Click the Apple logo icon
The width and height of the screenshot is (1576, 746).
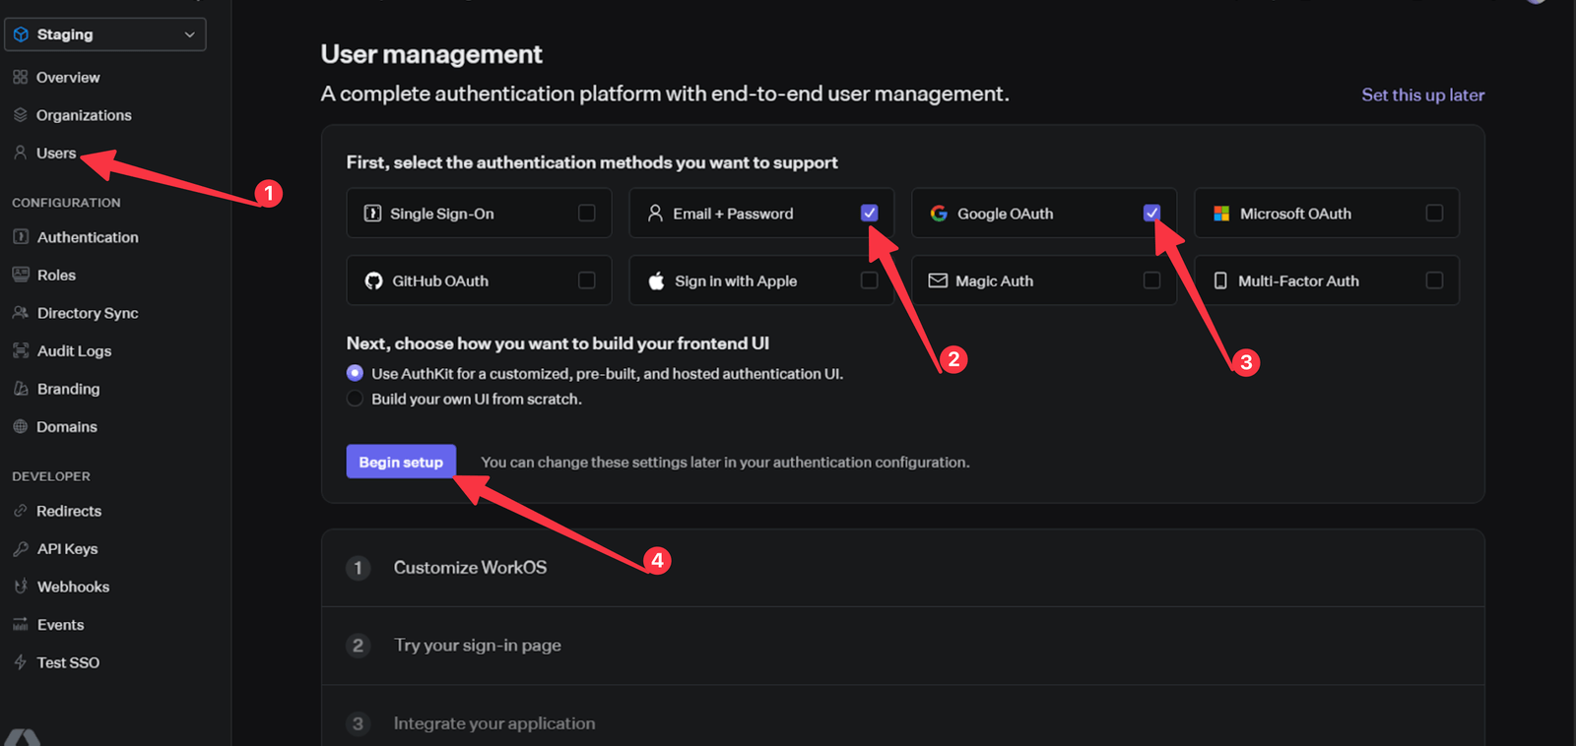[x=656, y=280]
